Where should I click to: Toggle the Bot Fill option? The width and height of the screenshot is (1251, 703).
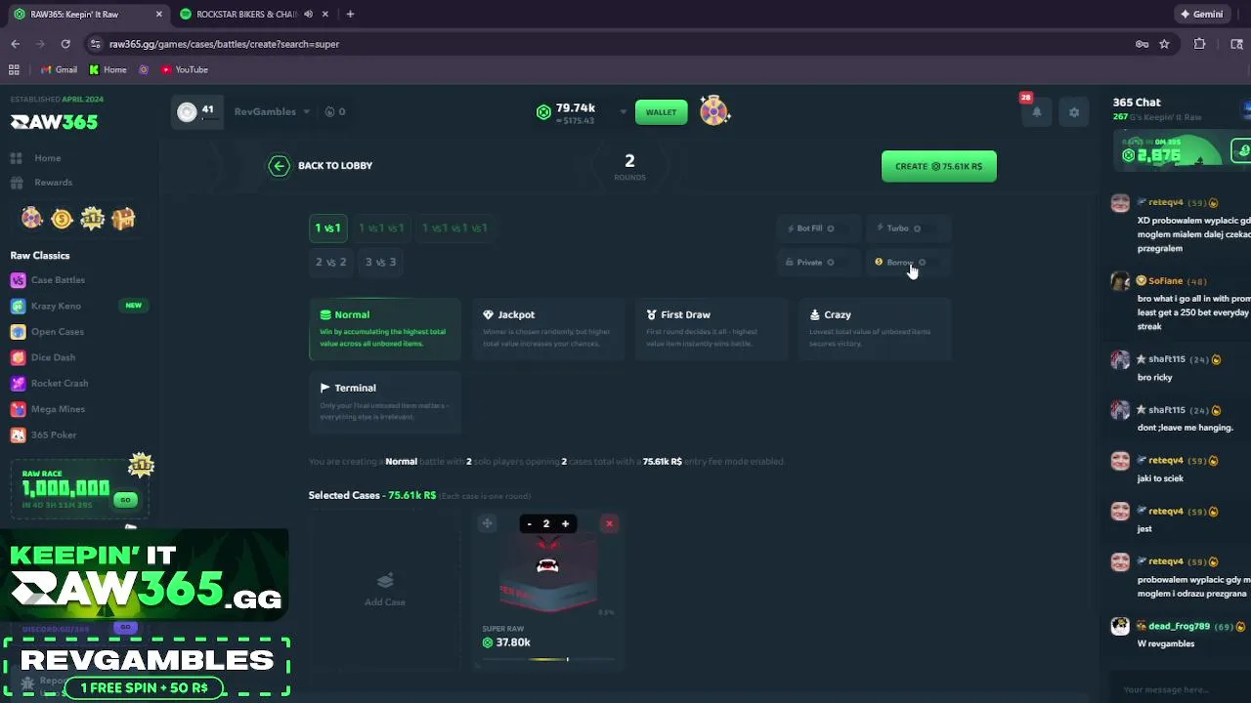[x=819, y=228]
